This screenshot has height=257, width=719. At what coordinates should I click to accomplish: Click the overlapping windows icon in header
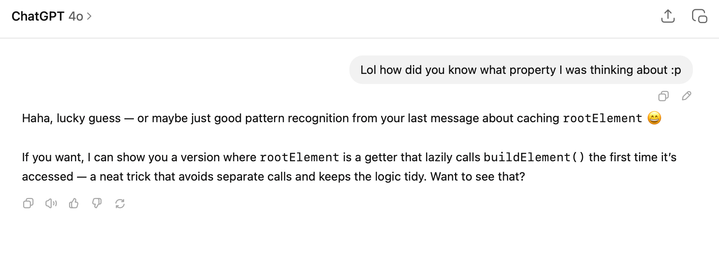click(699, 16)
